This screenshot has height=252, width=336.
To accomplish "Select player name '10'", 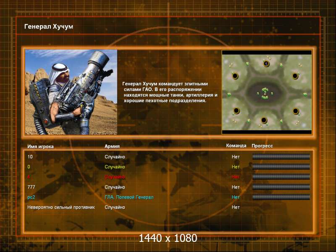I will [30, 157].
